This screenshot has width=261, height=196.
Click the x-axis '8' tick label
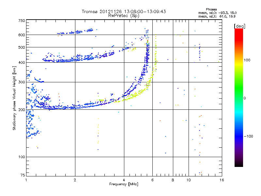tap(173, 180)
